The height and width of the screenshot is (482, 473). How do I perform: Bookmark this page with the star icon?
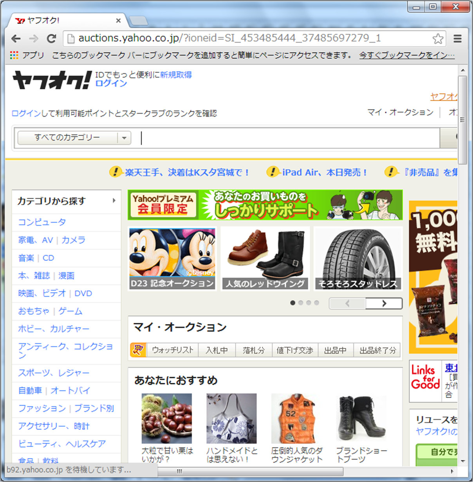[x=437, y=38]
